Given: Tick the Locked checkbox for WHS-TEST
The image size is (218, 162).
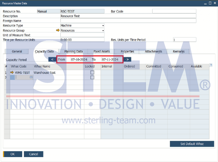Looking at the screenshot, I should point(92,73).
